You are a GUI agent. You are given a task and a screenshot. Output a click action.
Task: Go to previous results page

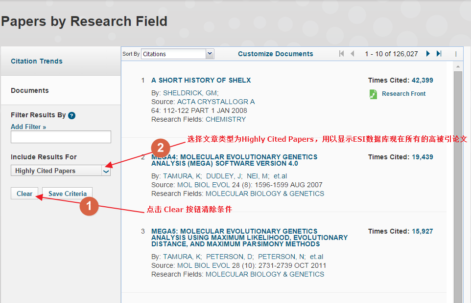click(353, 54)
